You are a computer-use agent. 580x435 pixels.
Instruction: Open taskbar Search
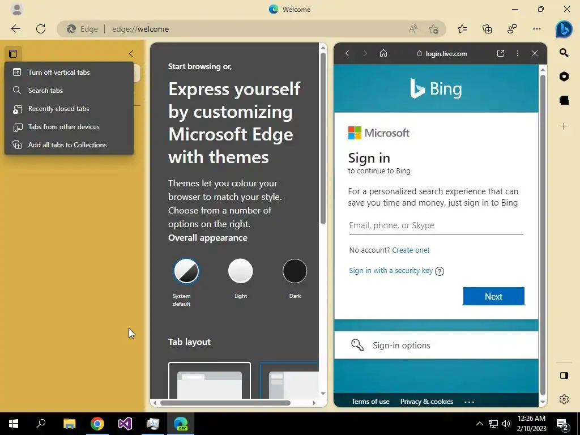coord(41,424)
